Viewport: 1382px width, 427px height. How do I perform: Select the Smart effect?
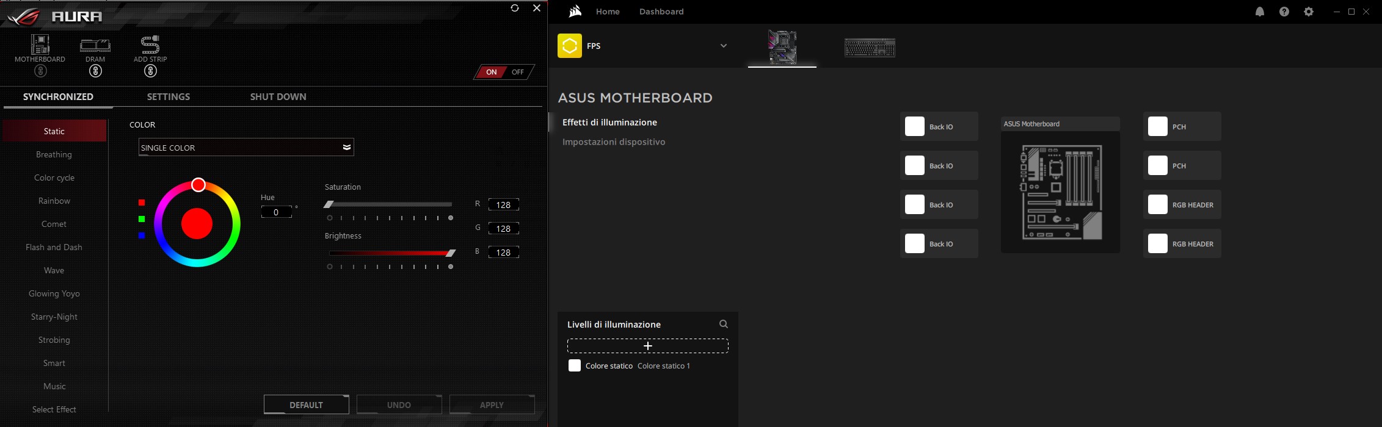54,363
